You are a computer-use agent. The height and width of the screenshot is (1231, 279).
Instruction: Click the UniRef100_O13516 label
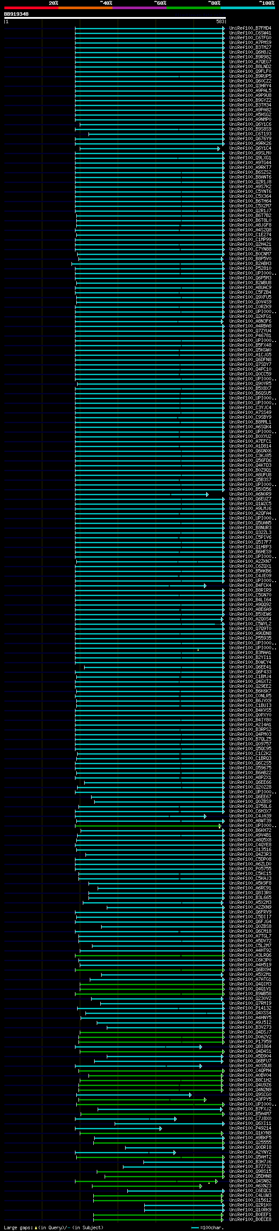coord(250,850)
